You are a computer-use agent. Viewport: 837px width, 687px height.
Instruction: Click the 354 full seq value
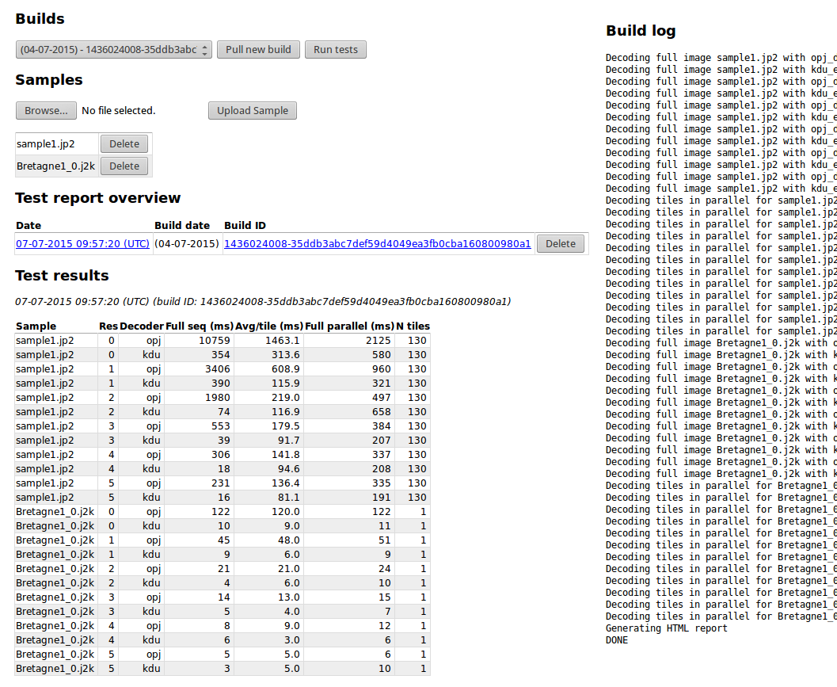point(220,355)
